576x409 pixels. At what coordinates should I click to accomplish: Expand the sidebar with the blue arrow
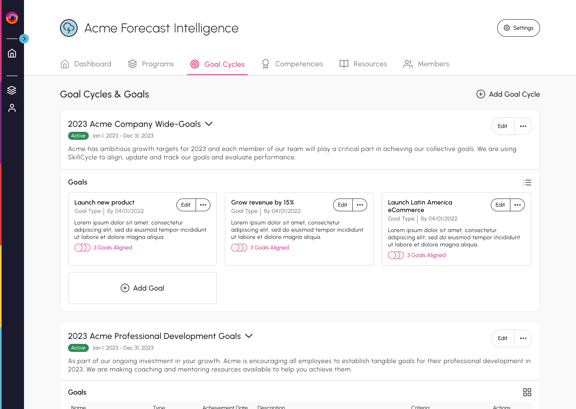point(24,39)
